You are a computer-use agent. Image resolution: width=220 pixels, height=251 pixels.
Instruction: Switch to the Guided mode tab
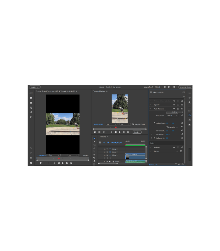coord(108,87)
